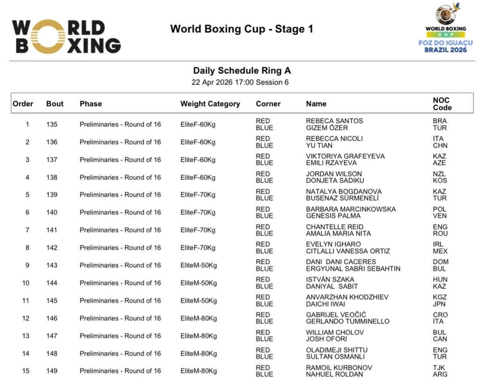Select the Corner column header
This screenshot has width=477, height=389.
click(268, 104)
